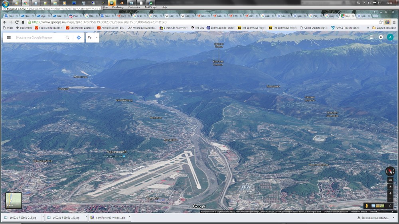Bookmark this page with the star
399x224 pixels.
[x=381, y=22]
